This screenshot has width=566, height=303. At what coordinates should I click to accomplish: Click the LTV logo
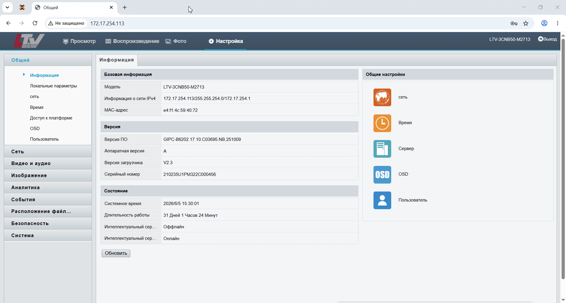(29, 41)
